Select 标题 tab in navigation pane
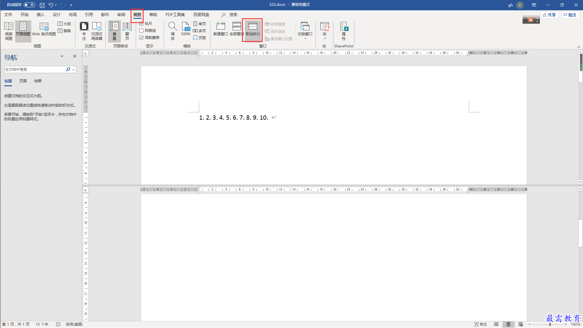The height and width of the screenshot is (328, 583). tap(8, 81)
